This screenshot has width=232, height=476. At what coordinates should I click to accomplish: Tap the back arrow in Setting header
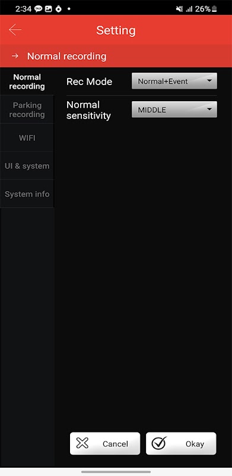tap(15, 30)
